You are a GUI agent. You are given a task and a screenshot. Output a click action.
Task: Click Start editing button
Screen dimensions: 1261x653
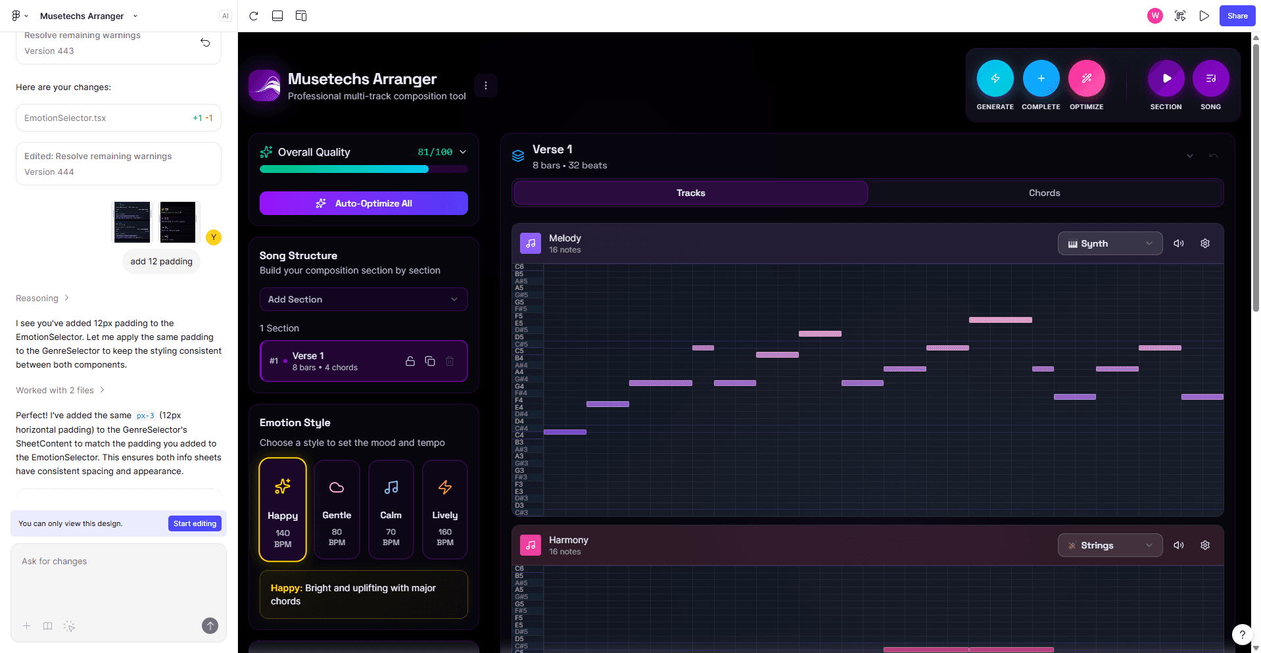pos(195,523)
